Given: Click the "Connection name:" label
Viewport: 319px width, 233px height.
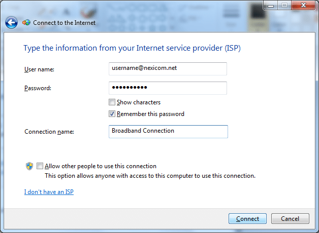Looking at the screenshot, I should 49,132.
